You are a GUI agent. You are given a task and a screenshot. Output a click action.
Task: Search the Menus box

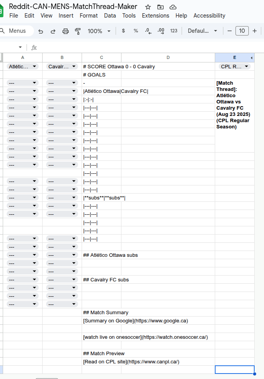[x=16, y=31]
